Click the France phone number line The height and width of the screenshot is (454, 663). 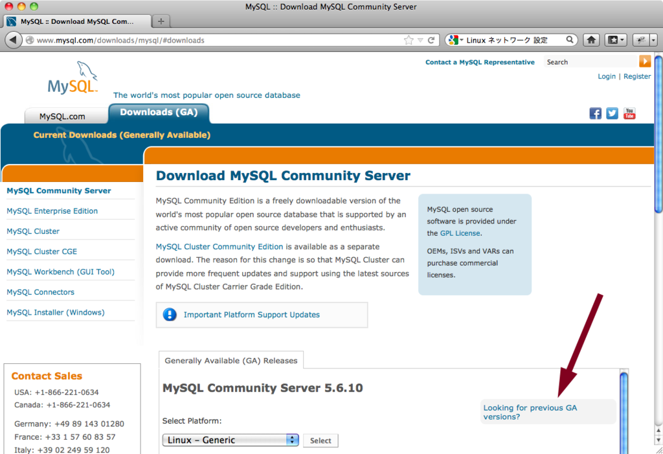coord(65,437)
